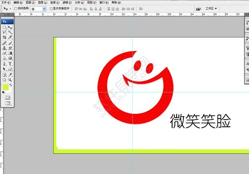The image size is (249, 174).
Task: Open the 图像(I) menu
Action: [30, 2]
